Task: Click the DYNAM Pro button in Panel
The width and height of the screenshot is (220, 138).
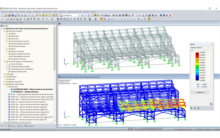Action: (200, 92)
